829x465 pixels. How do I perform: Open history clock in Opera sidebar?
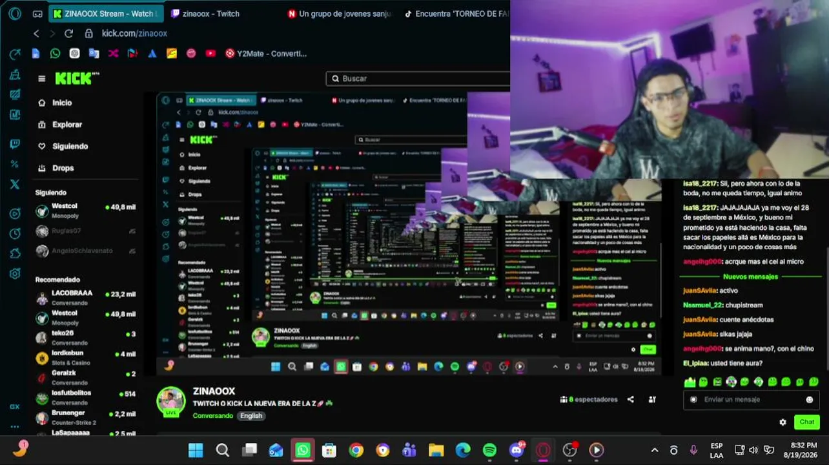(x=15, y=234)
